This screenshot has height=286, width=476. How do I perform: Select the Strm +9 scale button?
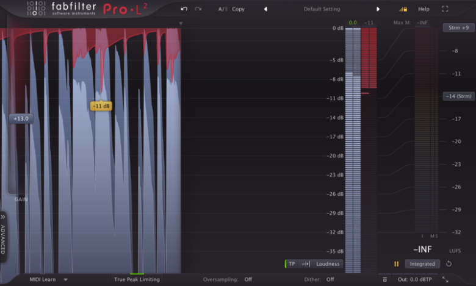tap(458, 27)
